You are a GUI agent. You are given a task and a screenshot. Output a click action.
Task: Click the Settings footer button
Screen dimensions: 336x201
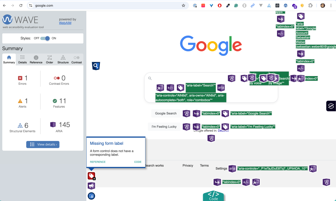click(221, 168)
